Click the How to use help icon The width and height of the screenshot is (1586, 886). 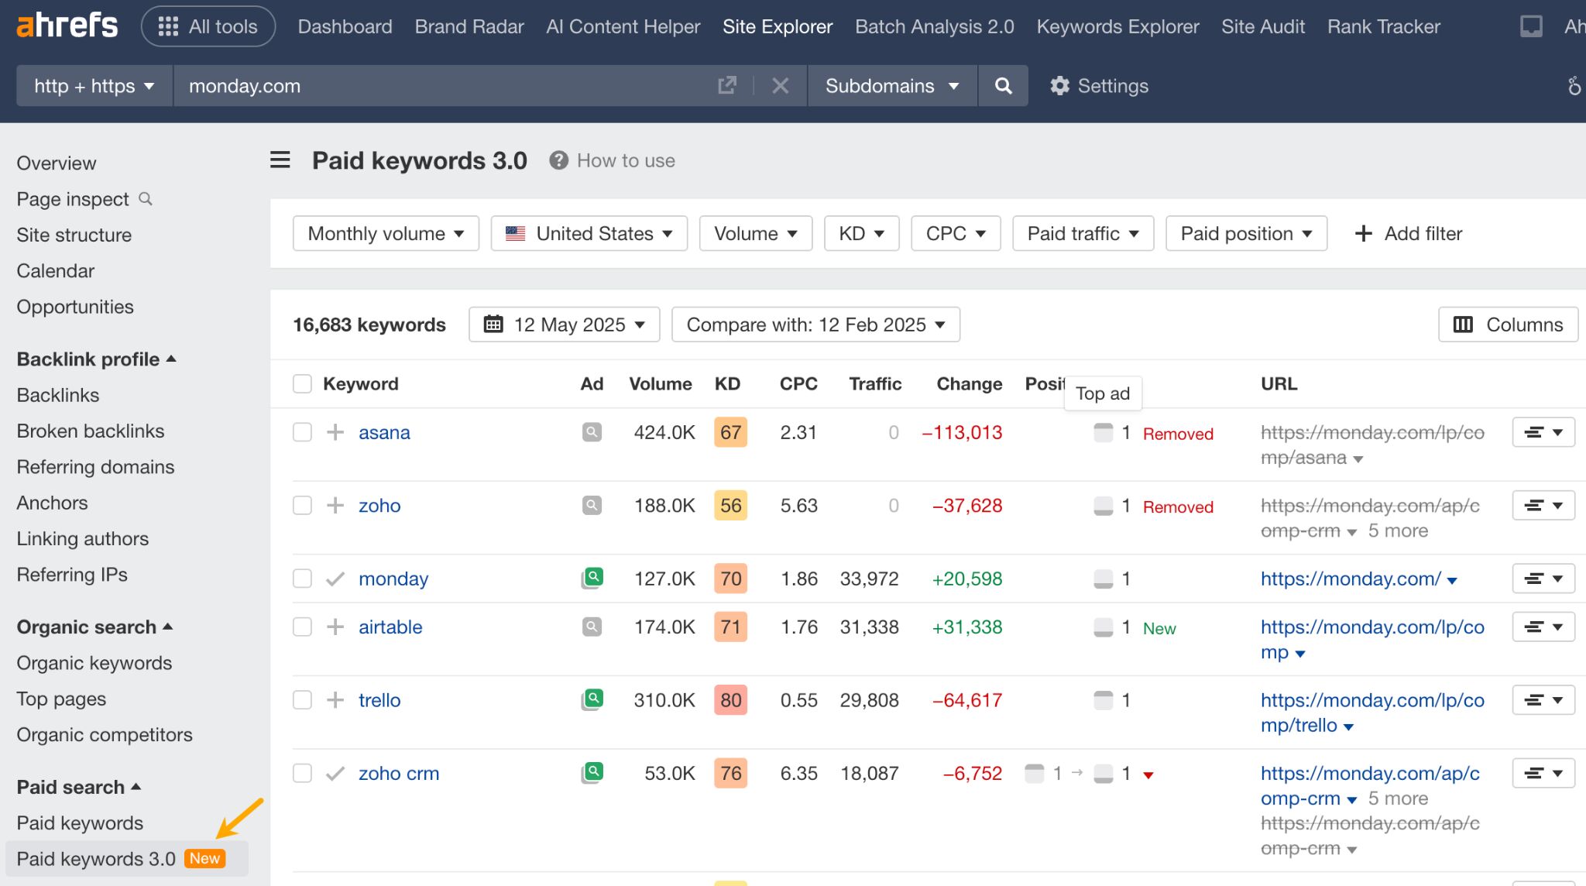(558, 160)
